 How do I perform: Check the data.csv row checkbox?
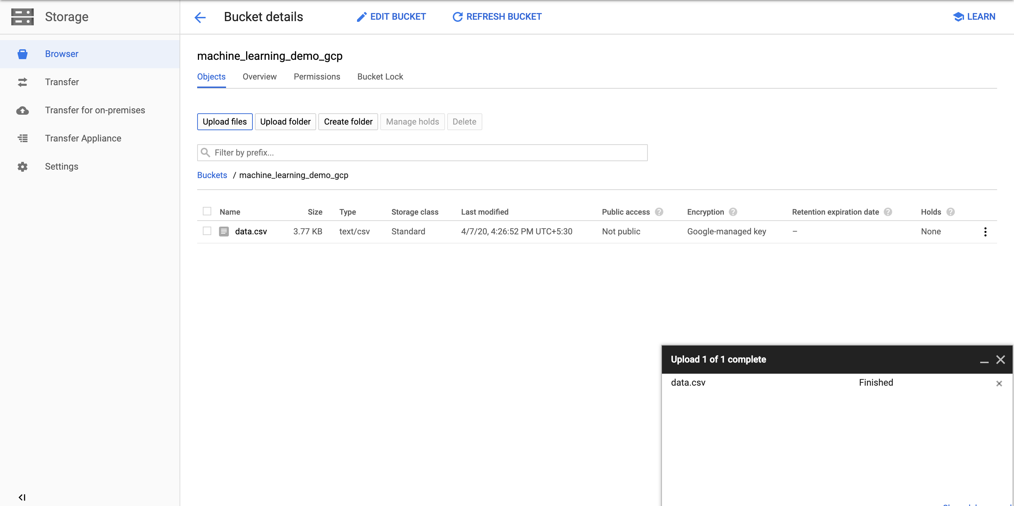(x=207, y=231)
